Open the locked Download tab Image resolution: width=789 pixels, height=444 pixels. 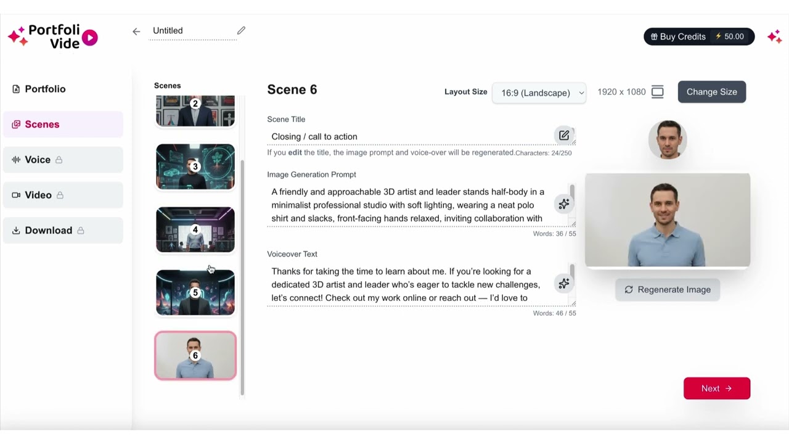[63, 230]
